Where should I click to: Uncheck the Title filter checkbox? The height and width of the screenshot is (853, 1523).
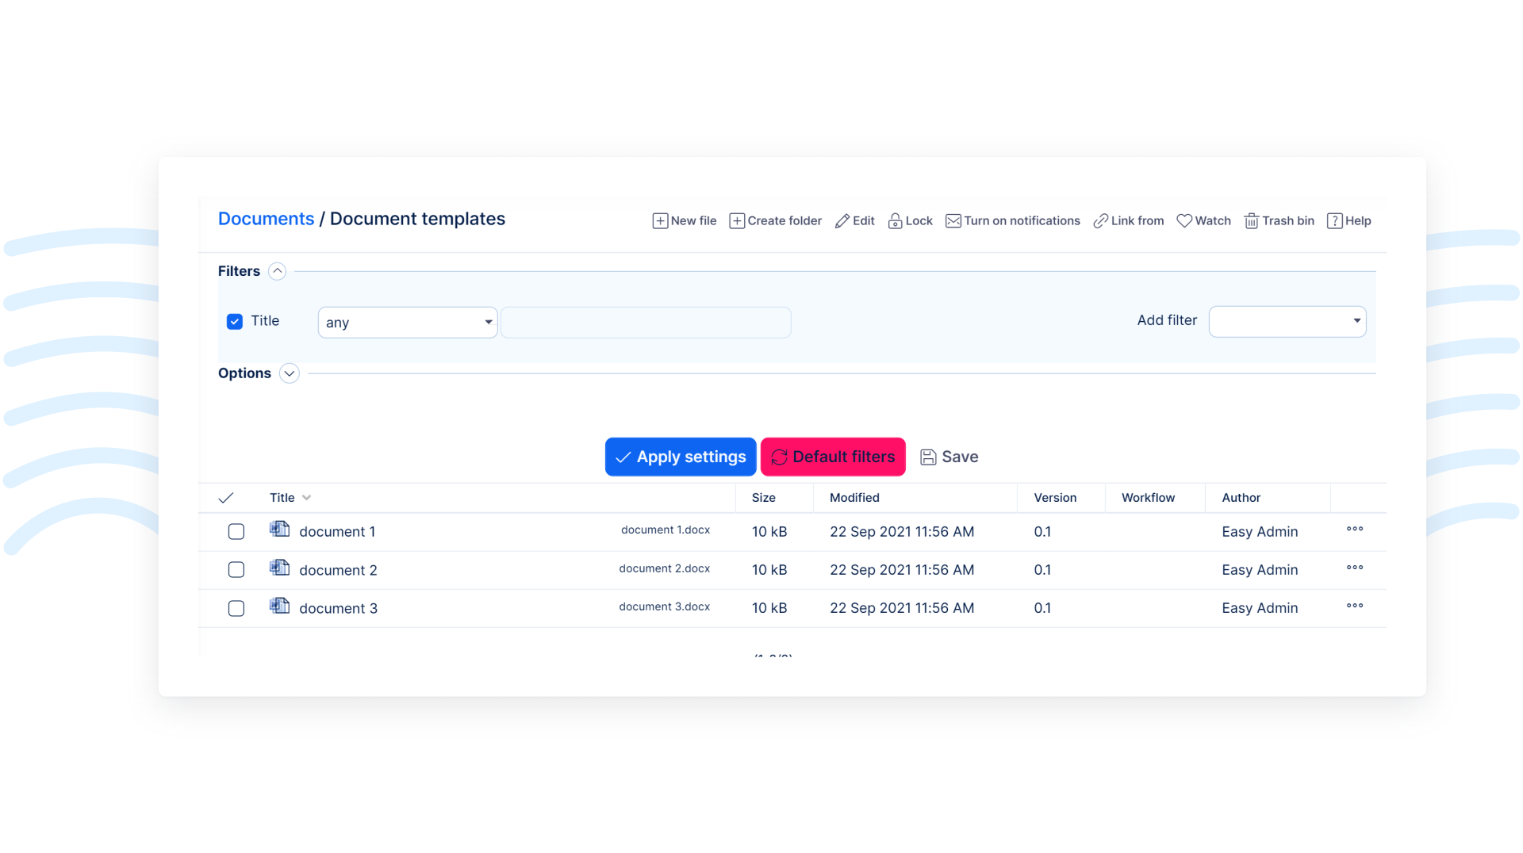[235, 322]
